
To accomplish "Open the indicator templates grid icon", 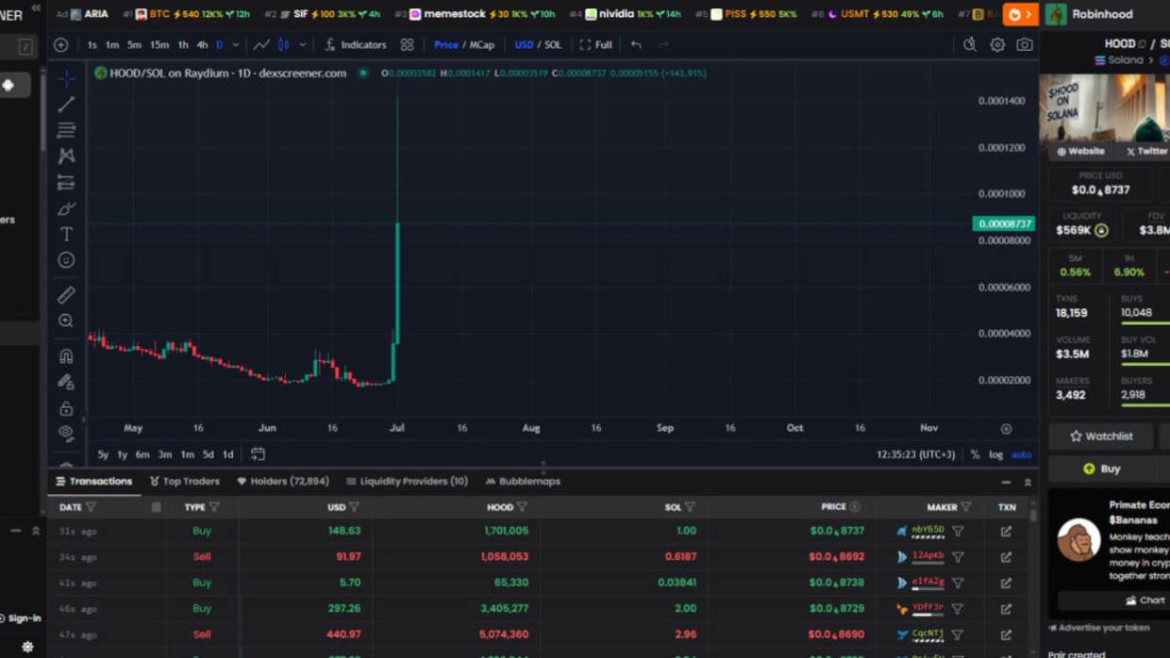I will [x=408, y=44].
